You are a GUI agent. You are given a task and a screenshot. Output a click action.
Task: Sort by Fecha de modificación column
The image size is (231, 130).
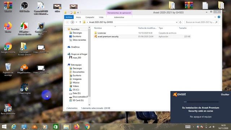[147, 28]
